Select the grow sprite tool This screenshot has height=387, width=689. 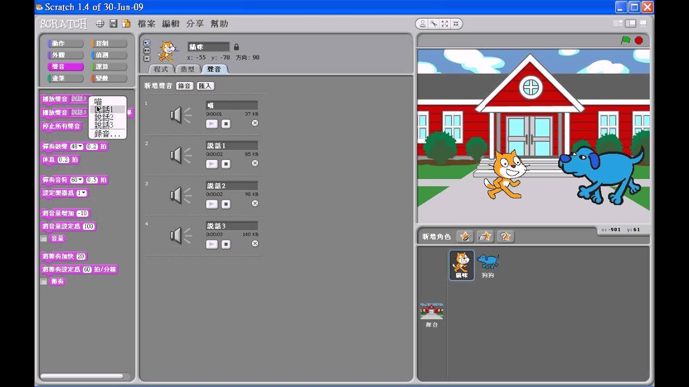pos(445,24)
